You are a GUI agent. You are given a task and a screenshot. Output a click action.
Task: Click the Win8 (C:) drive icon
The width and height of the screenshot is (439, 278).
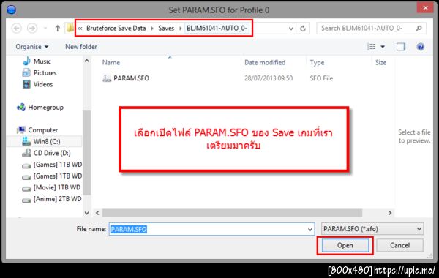point(26,141)
